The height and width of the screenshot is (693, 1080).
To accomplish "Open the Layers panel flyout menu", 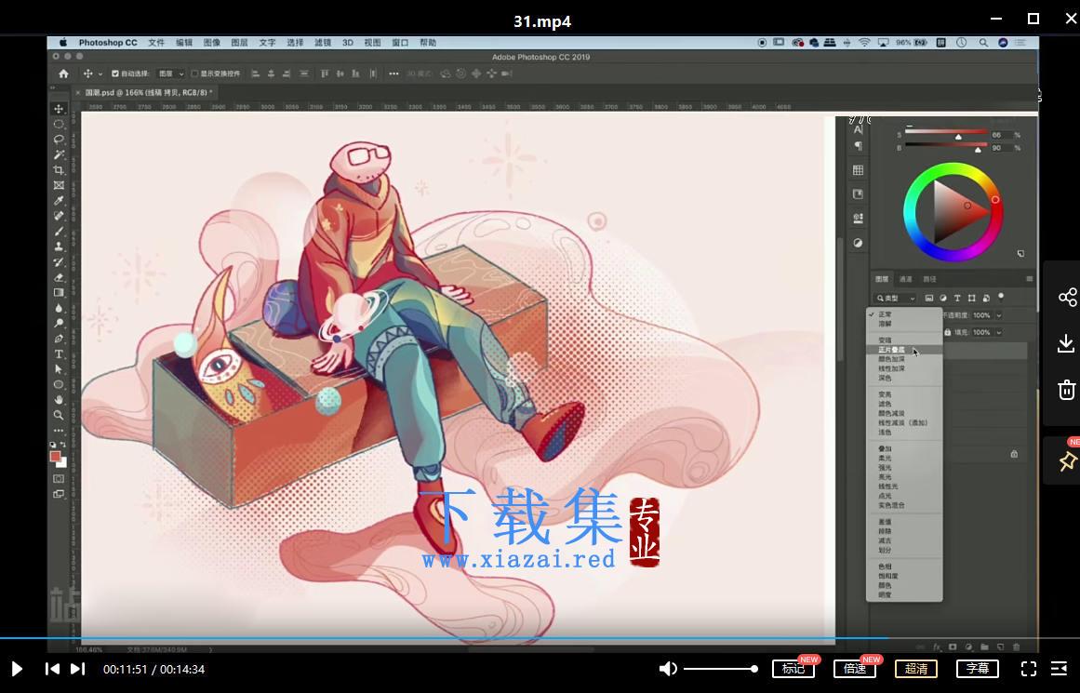I will 1029,279.
